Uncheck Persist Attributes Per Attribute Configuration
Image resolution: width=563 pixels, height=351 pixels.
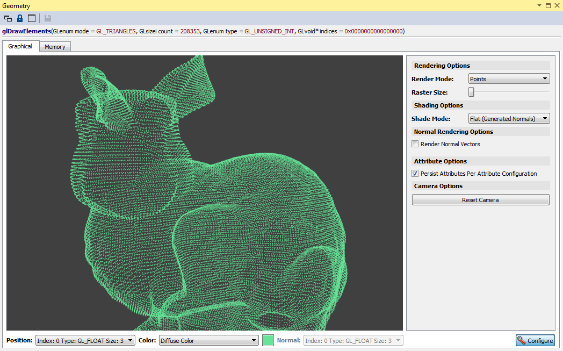tap(415, 174)
